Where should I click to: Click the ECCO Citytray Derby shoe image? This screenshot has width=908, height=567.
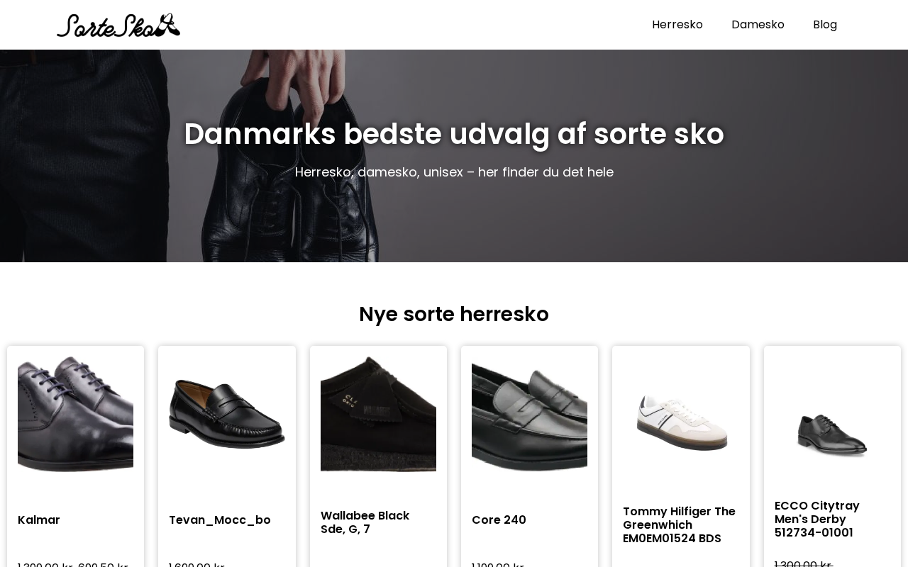click(x=832, y=434)
